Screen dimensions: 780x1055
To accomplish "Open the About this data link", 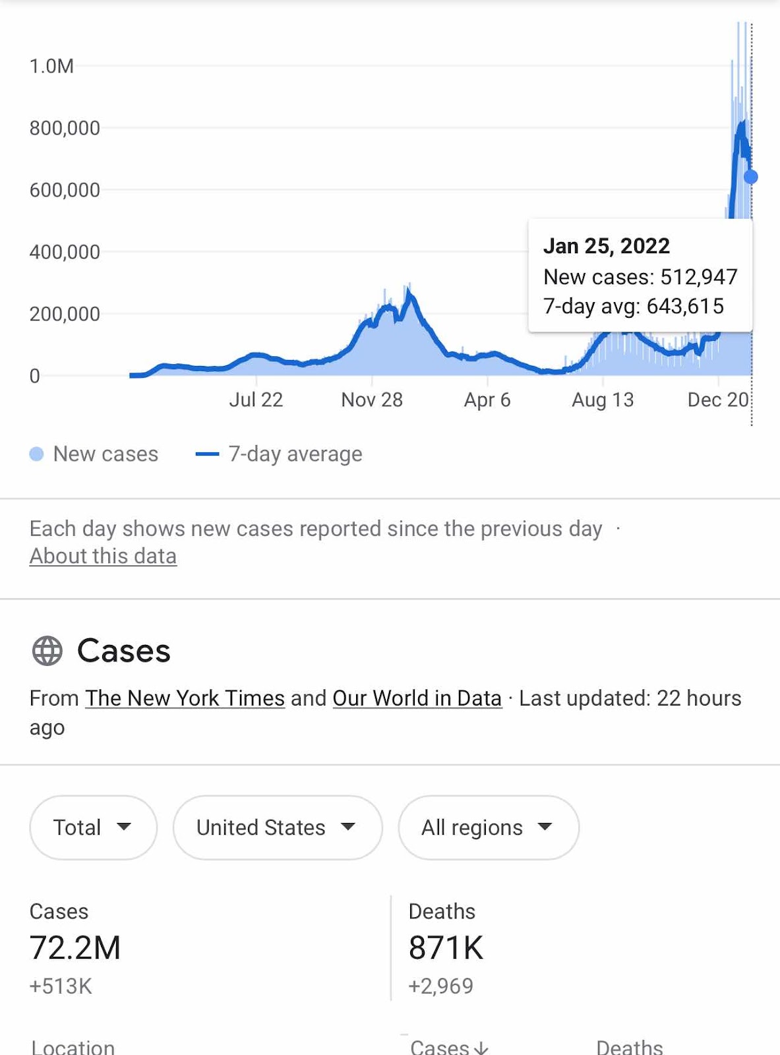I will (x=103, y=556).
